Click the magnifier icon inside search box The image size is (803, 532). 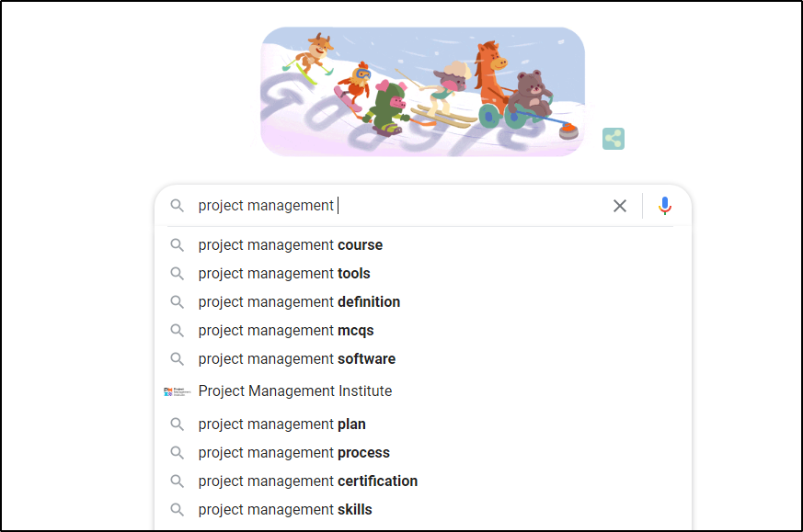coord(178,206)
